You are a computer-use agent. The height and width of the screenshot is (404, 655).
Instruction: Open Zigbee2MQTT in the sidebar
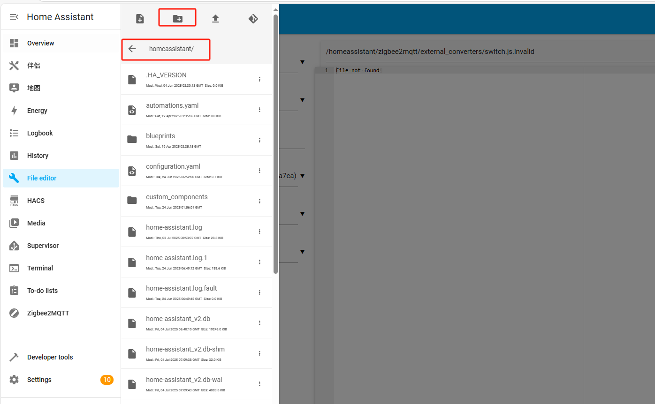(48, 313)
